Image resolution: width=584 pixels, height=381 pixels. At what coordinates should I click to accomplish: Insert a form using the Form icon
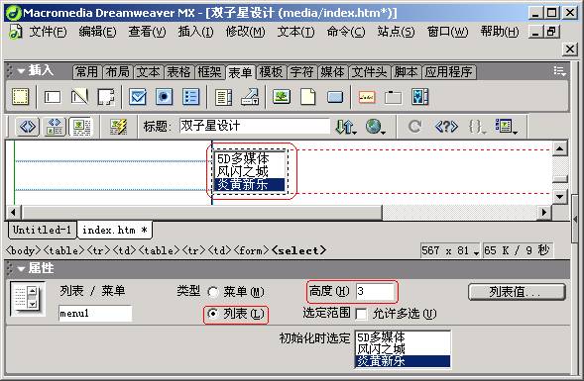(20, 97)
